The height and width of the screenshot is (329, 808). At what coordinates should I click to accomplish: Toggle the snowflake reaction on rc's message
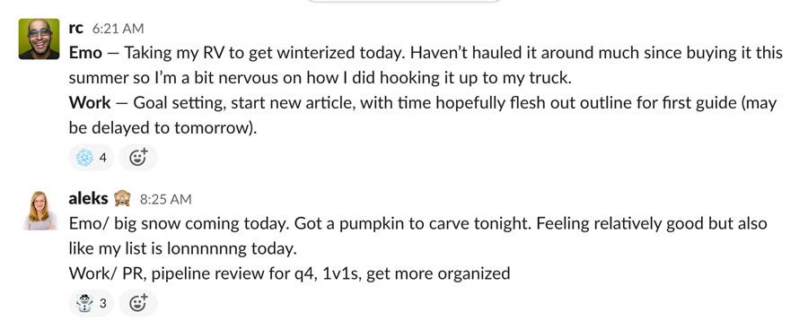92,158
